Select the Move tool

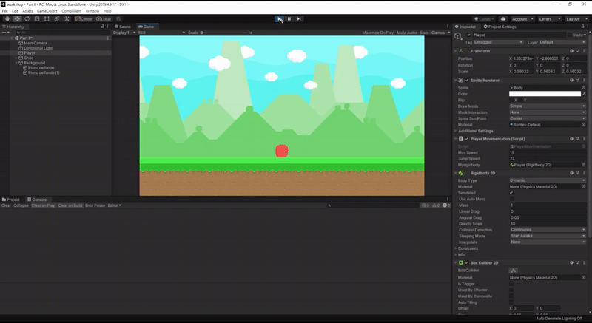coord(16,18)
